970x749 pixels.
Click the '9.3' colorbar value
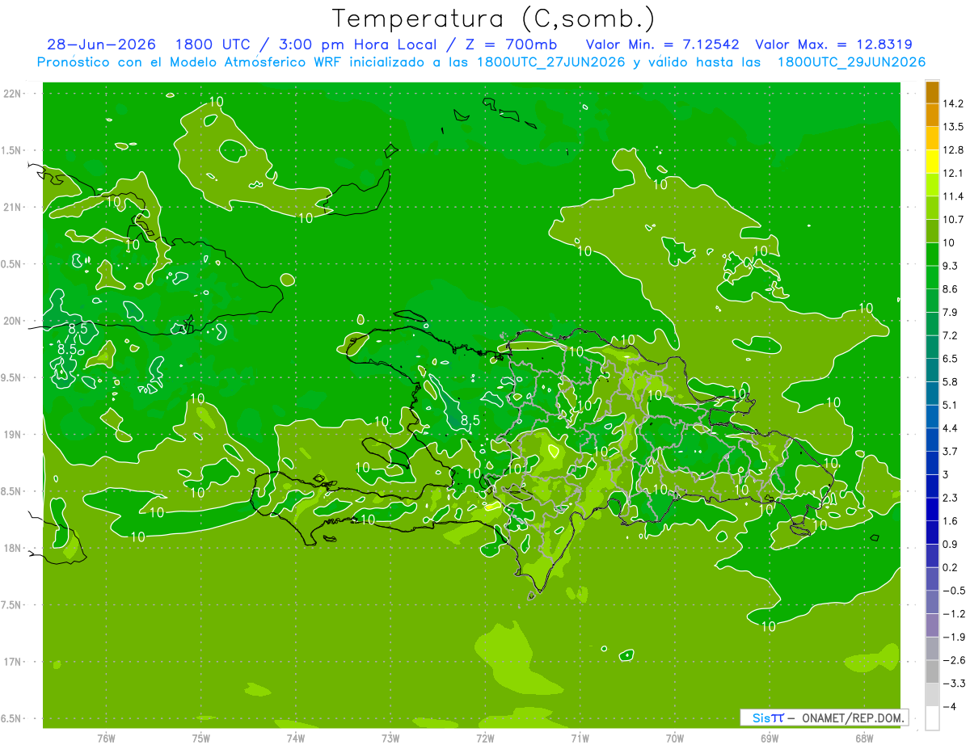pos(950,266)
